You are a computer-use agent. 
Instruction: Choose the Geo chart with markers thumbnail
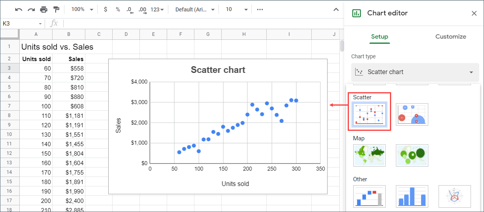[x=412, y=155]
